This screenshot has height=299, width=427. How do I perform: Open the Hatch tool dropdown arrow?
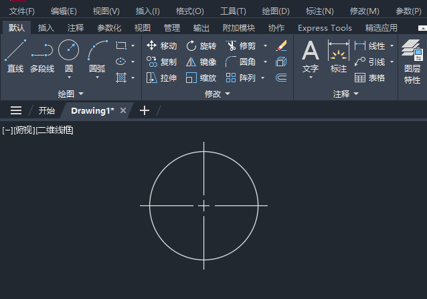[x=133, y=78]
